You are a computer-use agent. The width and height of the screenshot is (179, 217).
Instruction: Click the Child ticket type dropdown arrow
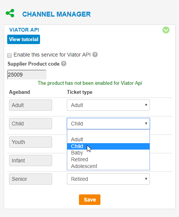[x=146, y=124]
